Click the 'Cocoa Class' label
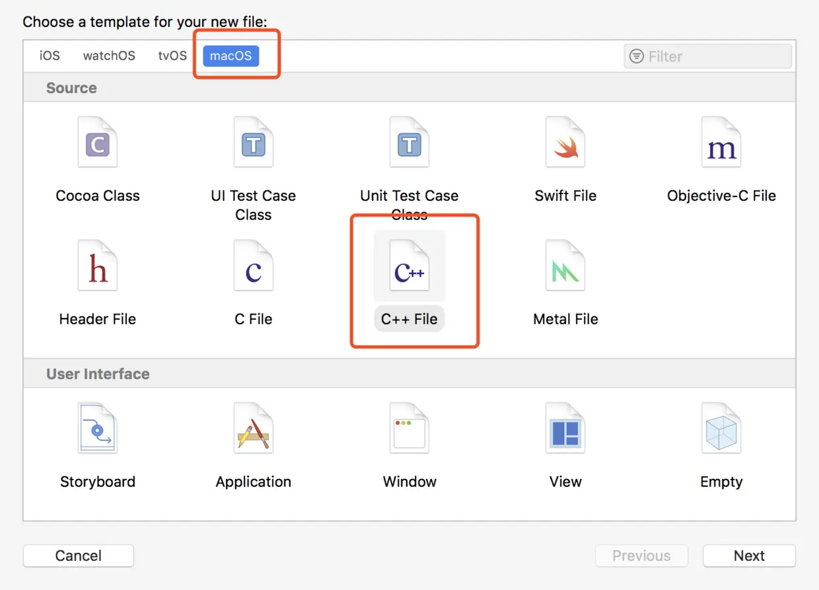The height and width of the screenshot is (590, 819). click(x=98, y=196)
